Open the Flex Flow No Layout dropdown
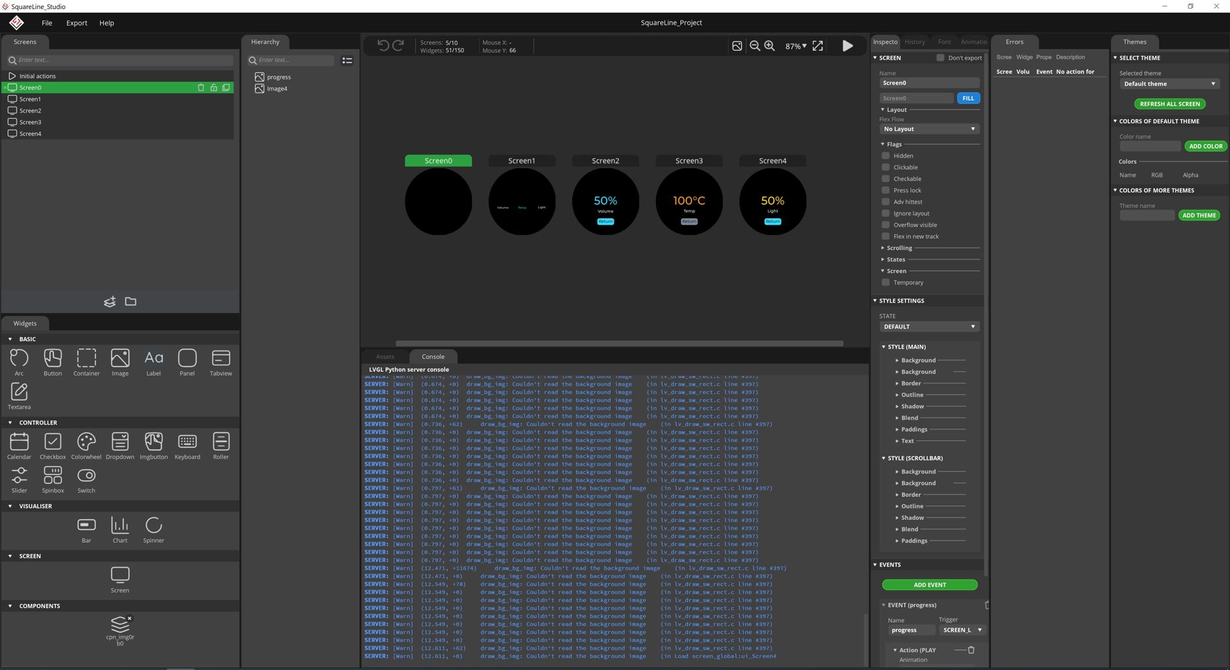Screen dimensions: 1230x670 (929, 129)
